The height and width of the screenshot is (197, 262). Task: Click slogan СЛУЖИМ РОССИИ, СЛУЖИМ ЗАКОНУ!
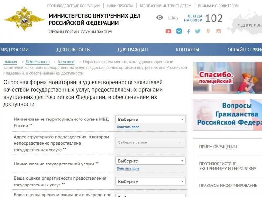pos(80,32)
